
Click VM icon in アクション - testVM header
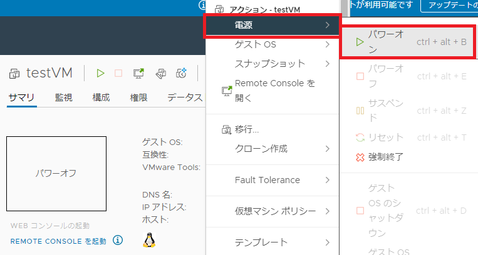219,10
